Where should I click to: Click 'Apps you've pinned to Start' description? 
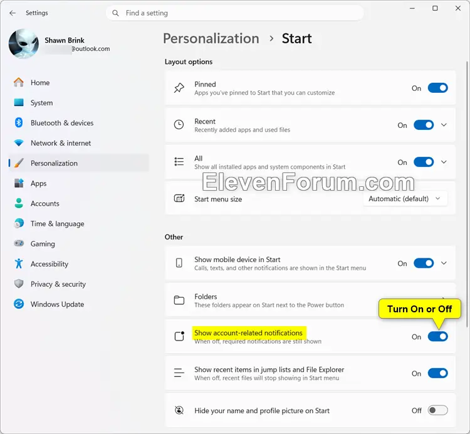(264, 93)
